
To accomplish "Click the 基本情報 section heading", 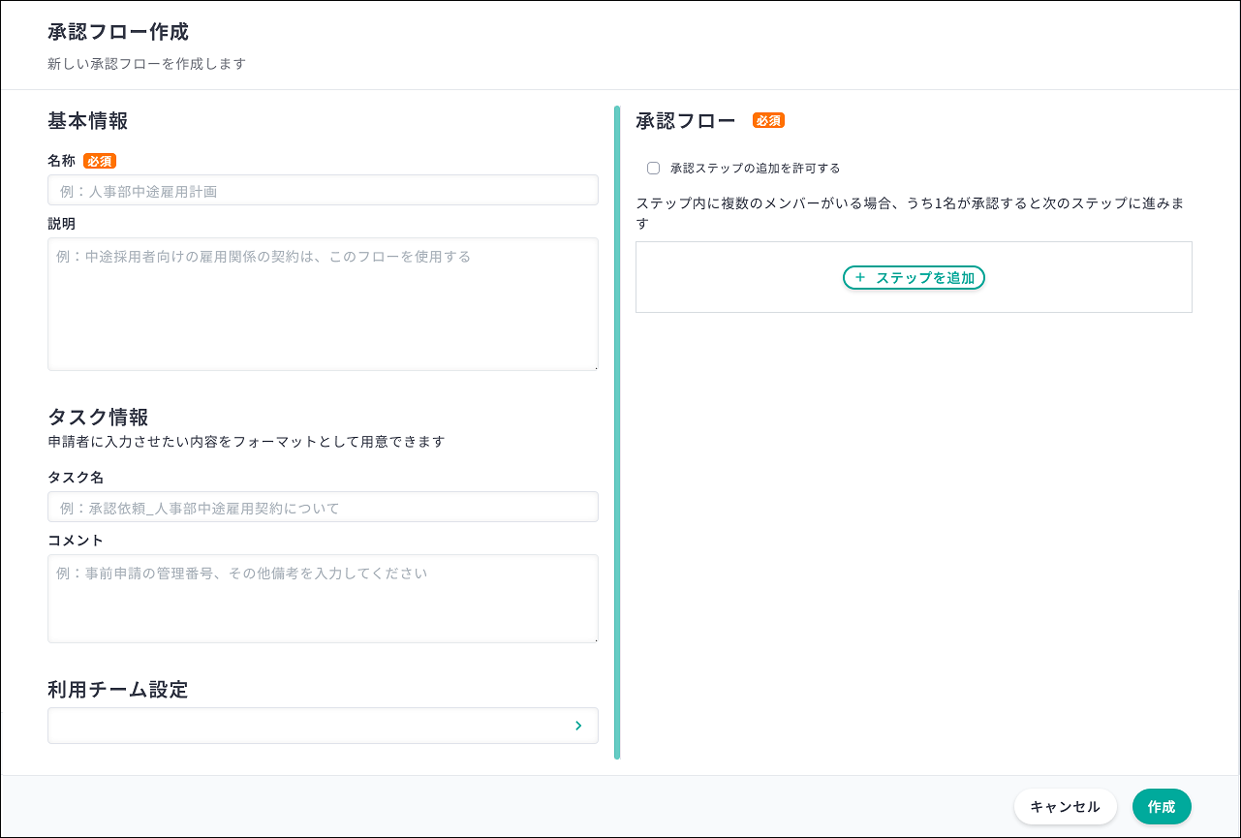I will 88,121.
